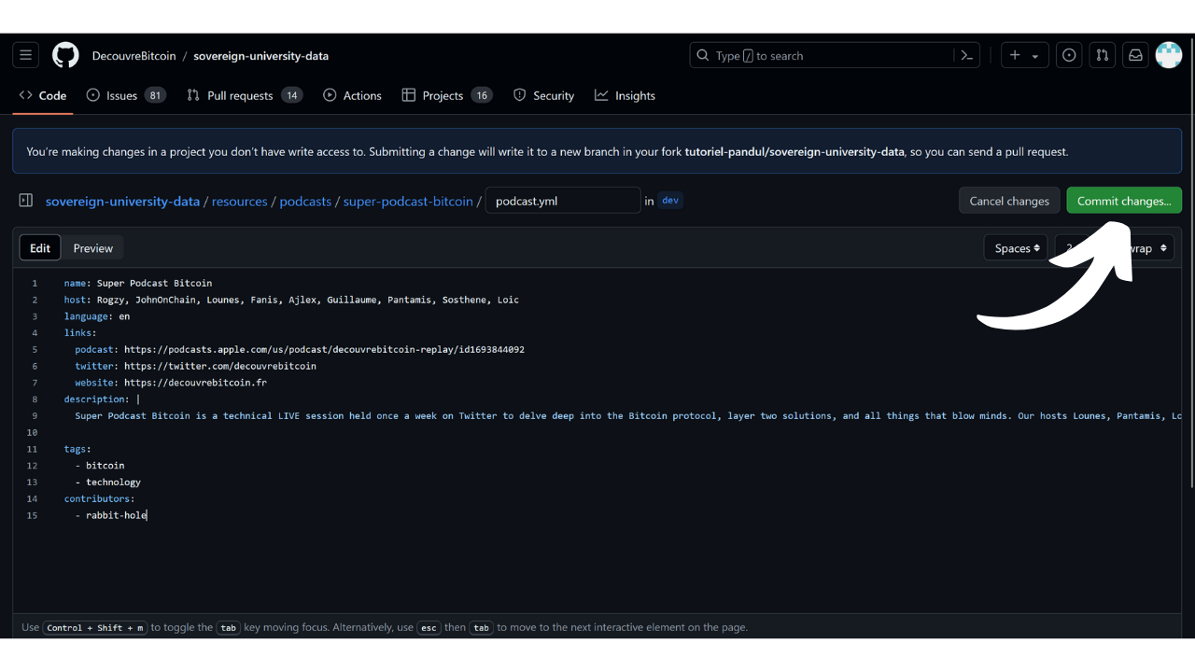1195x672 pixels.
Task: Open the sovereign-university-data repository header link
Action: 260,56
